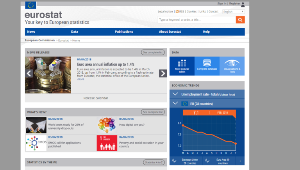Open the Links link in header

pos(203,11)
